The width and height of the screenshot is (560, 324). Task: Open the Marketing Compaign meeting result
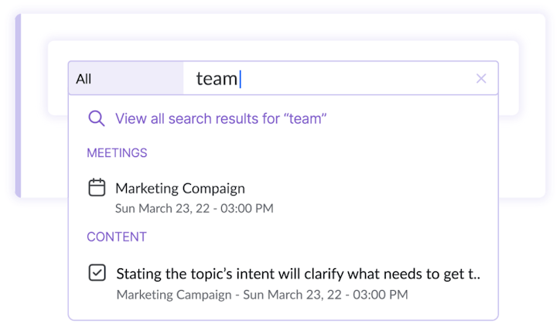[180, 188]
